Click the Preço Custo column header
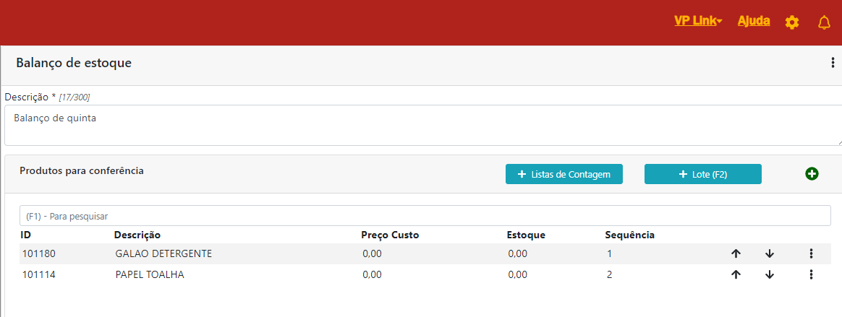This screenshot has width=842, height=317. click(390, 235)
